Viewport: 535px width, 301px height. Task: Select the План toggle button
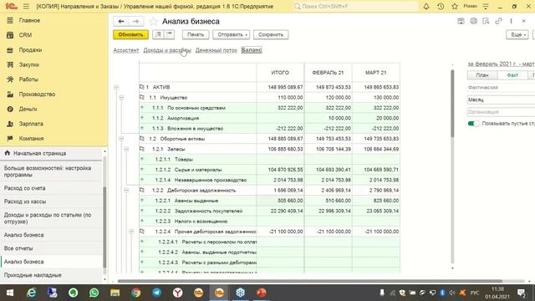click(482, 75)
